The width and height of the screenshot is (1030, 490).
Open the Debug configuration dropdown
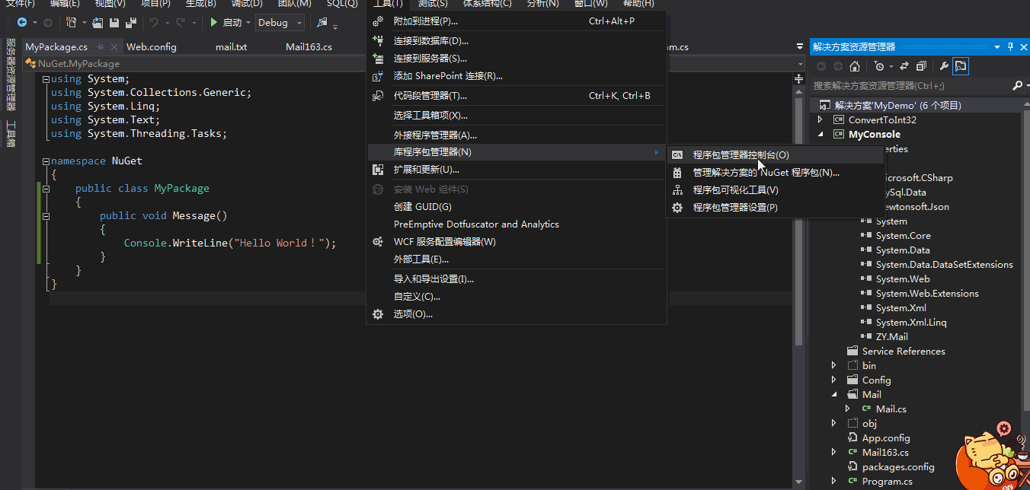[x=280, y=23]
